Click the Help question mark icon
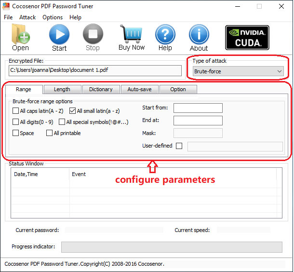Screen dimensions: 294x272 coord(165,34)
